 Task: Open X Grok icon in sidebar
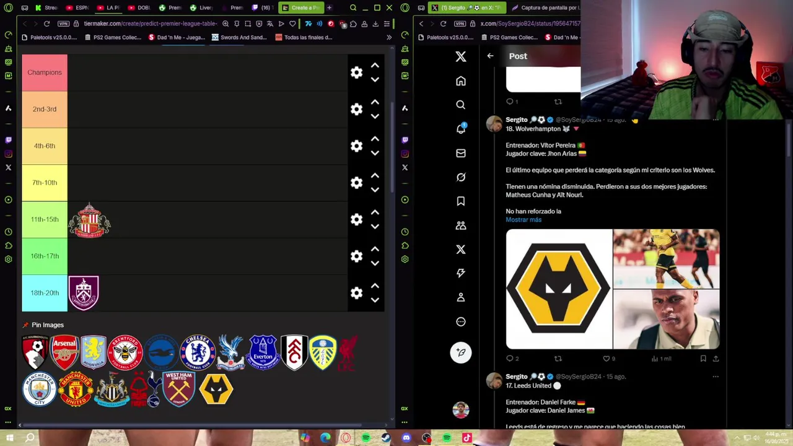click(x=460, y=177)
